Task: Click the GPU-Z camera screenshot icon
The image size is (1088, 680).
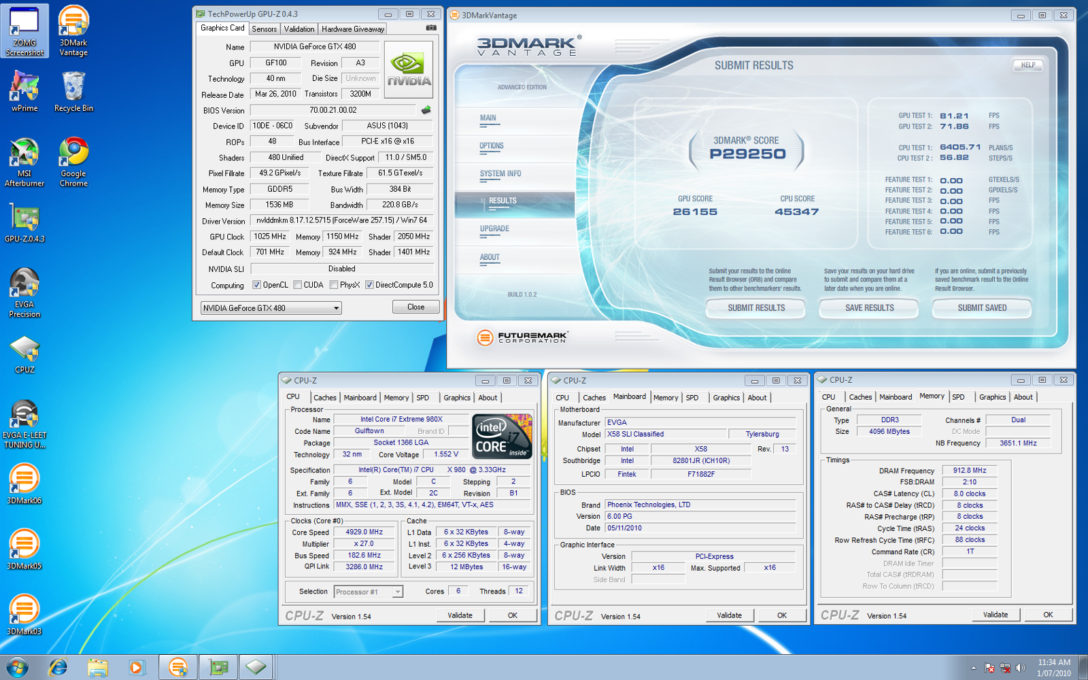Action: pos(431,28)
